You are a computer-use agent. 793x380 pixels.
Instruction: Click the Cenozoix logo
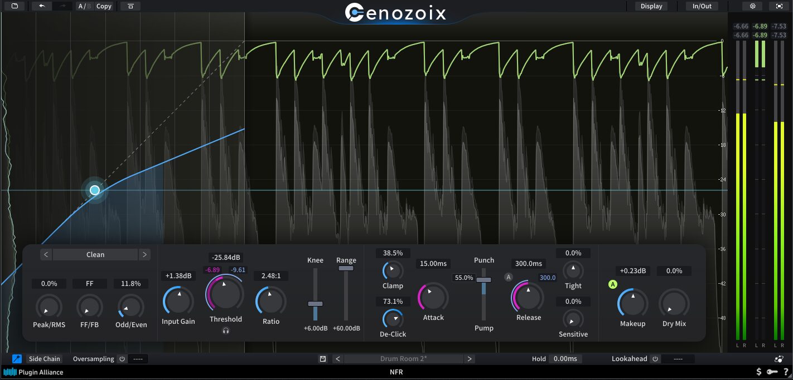coord(396,12)
